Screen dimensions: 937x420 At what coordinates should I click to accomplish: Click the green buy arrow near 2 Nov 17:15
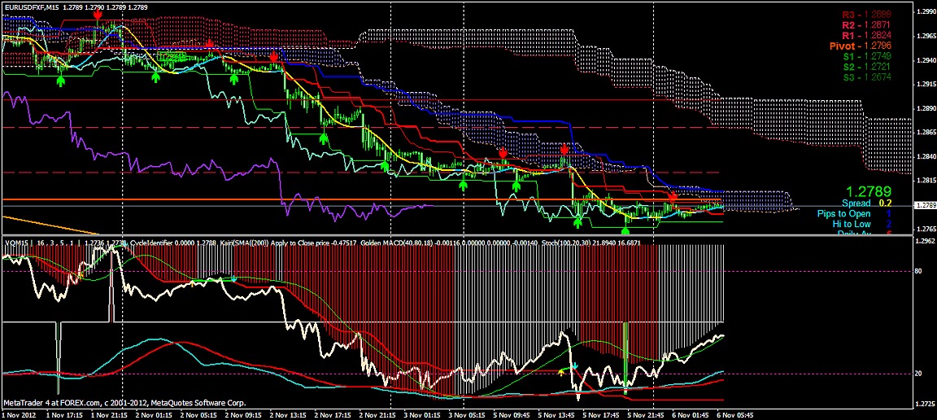click(x=323, y=139)
